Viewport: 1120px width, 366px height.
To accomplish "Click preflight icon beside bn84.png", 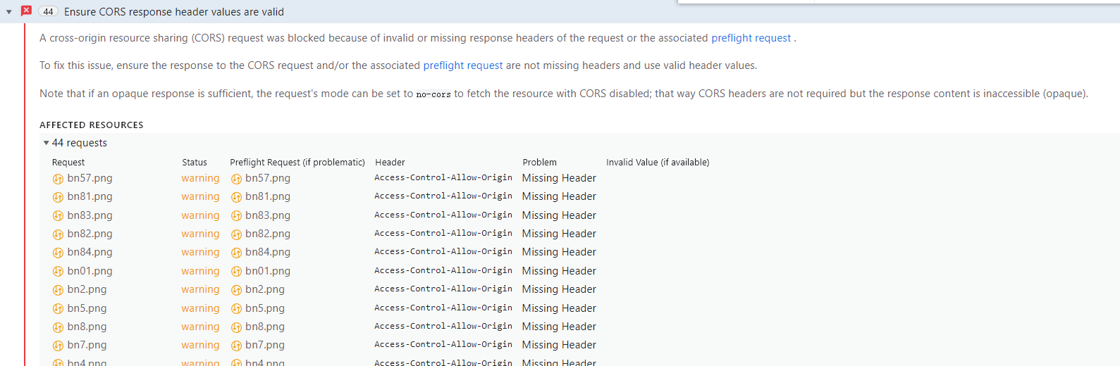I will (236, 253).
